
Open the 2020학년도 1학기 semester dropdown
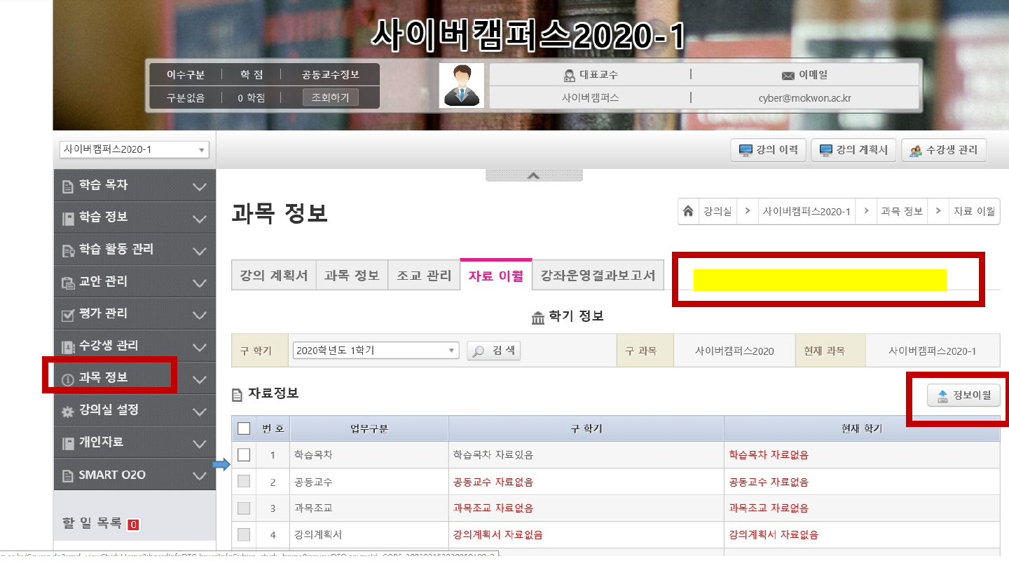pyautogui.click(x=376, y=351)
